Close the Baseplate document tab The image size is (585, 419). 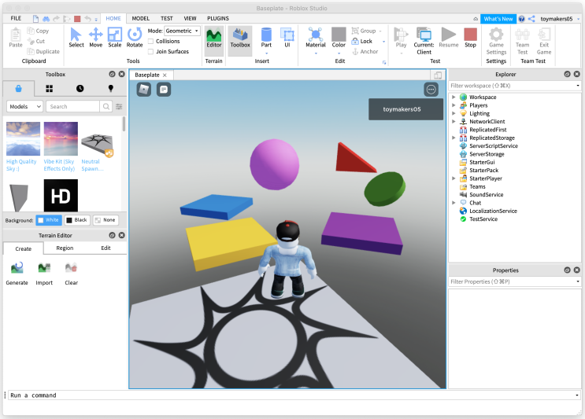(x=165, y=75)
